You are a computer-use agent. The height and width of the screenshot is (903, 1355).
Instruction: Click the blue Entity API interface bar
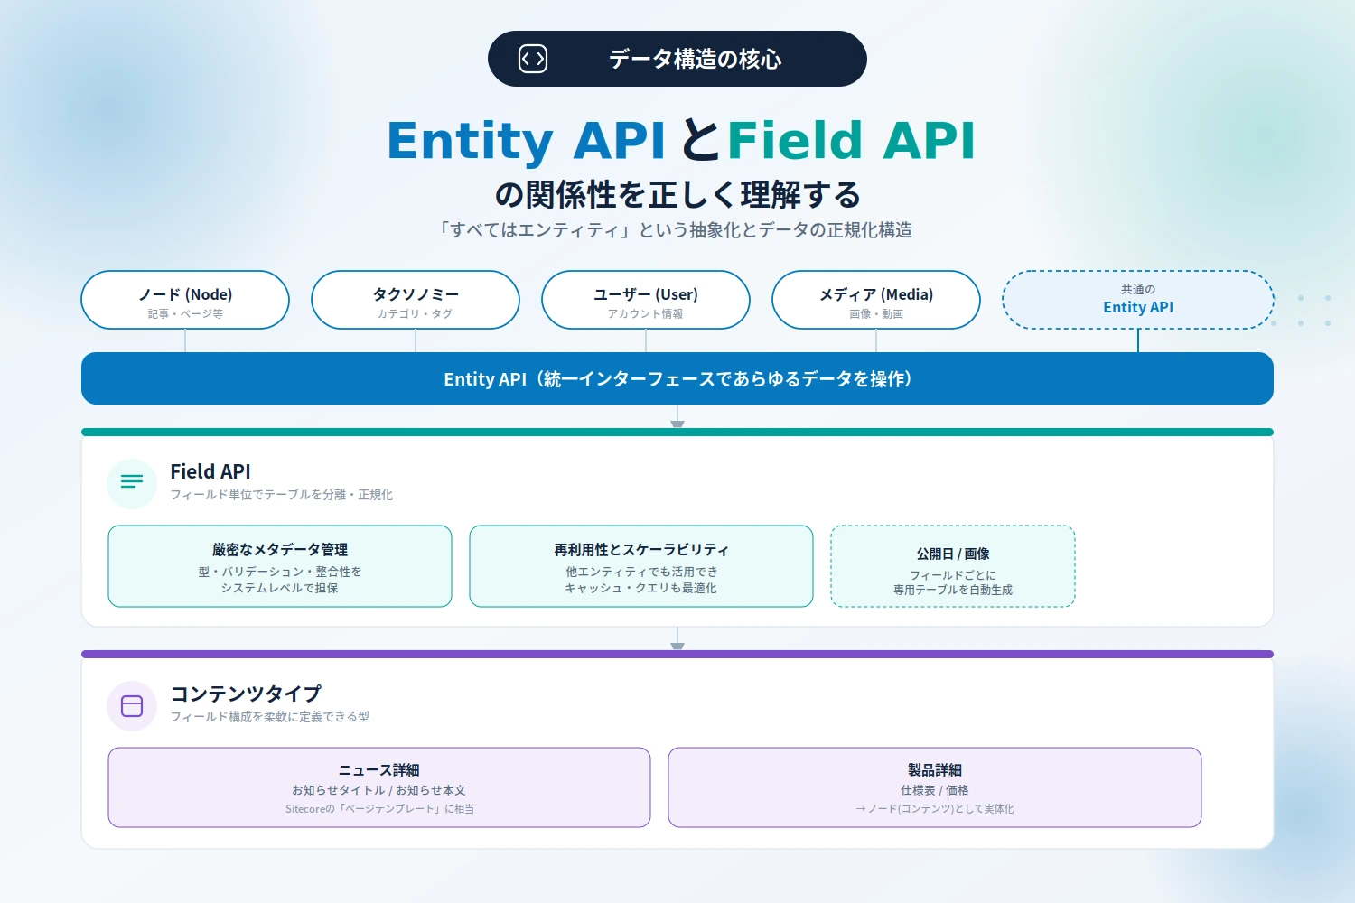pyautogui.click(x=677, y=378)
